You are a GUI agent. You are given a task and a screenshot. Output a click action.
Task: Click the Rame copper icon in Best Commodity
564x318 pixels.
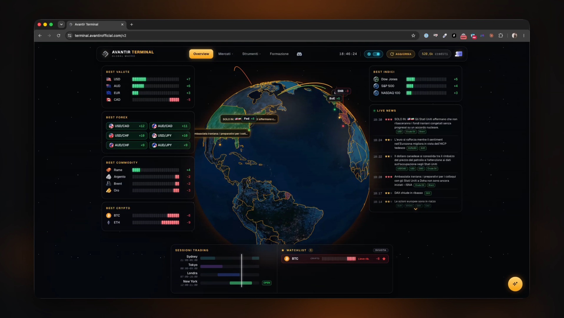(109, 170)
